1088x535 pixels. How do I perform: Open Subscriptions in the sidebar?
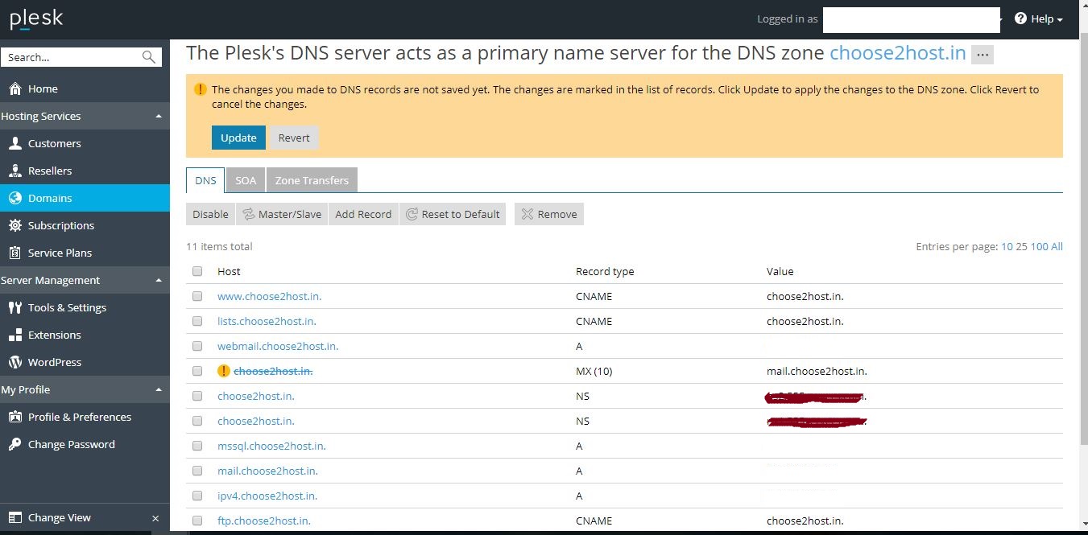click(x=61, y=225)
